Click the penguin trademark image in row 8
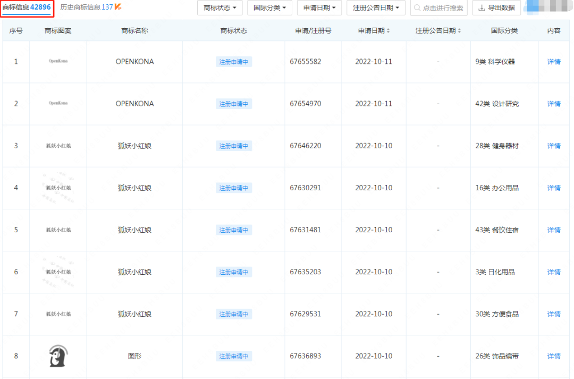 [x=58, y=356]
